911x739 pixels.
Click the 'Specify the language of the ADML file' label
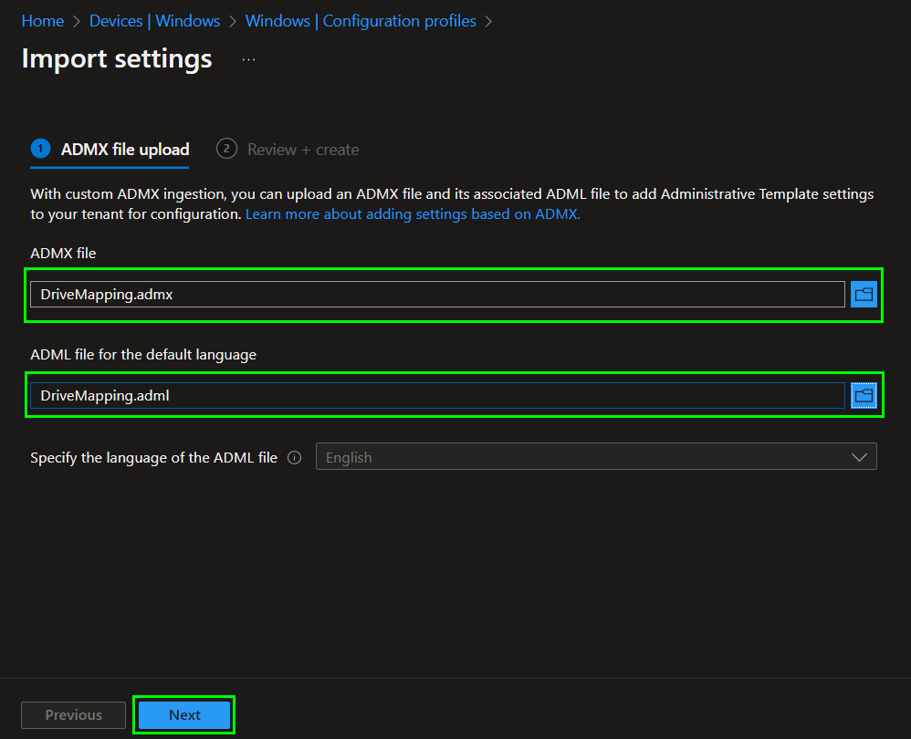click(x=153, y=458)
